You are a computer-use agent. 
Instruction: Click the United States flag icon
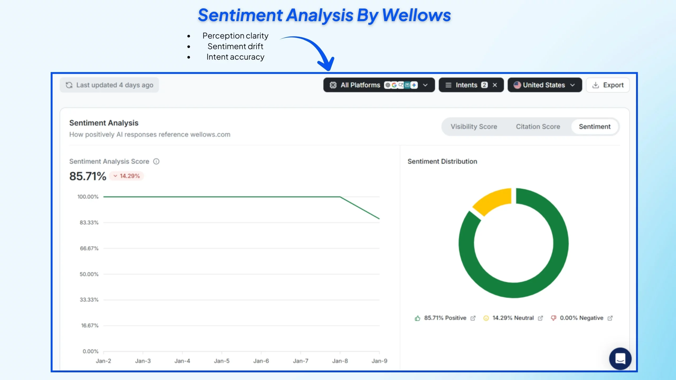coord(517,85)
